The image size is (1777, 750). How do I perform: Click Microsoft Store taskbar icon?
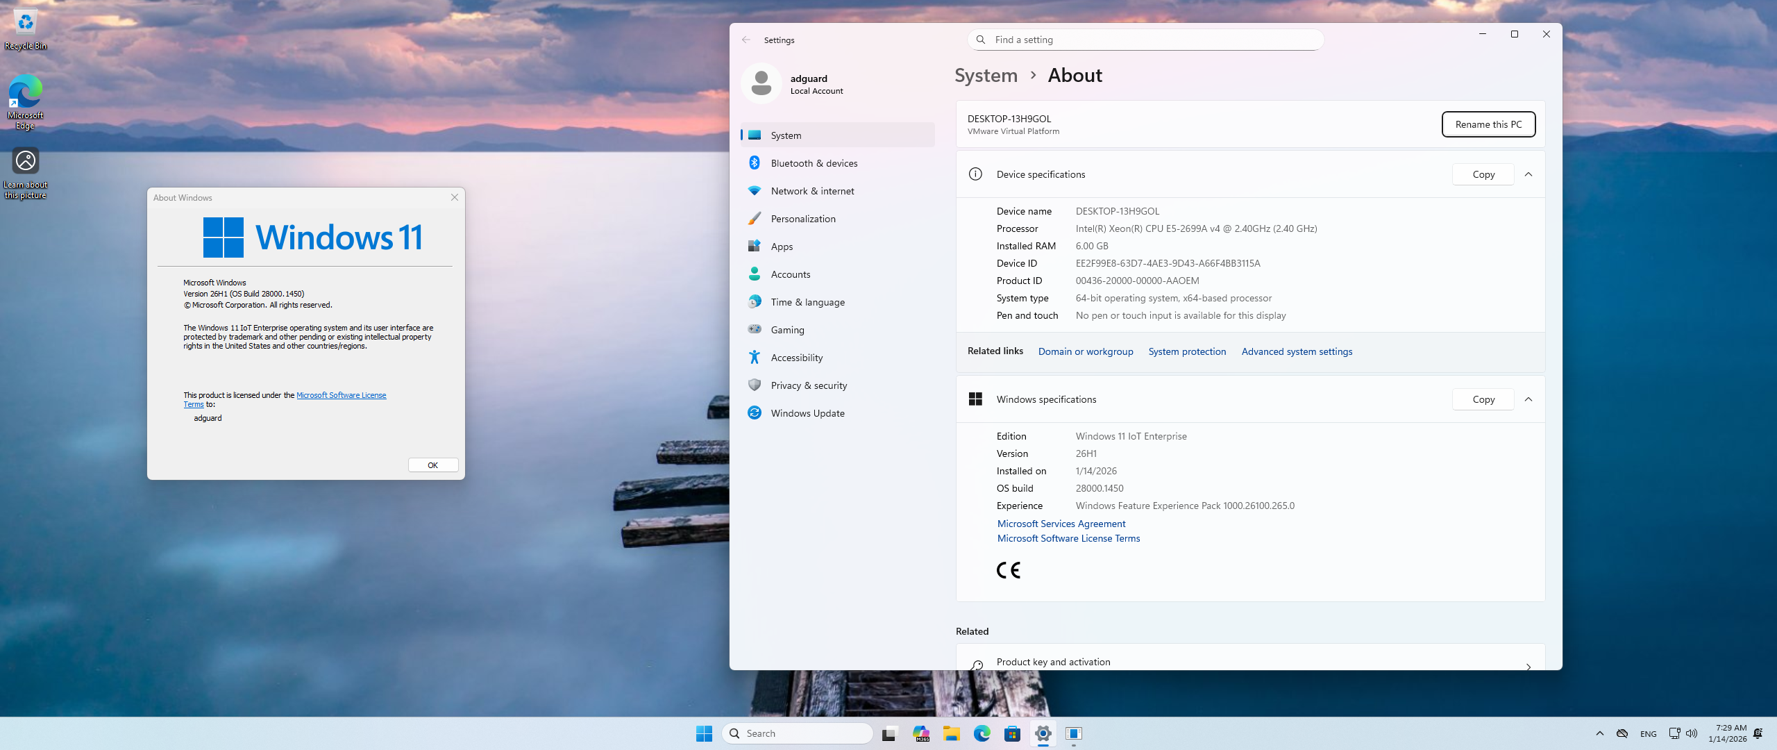point(1012,733)
